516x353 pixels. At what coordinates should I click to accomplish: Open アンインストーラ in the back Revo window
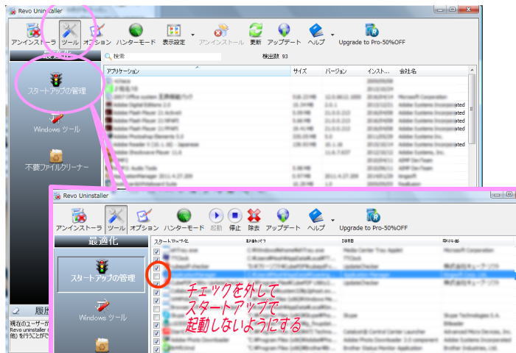tap(33, 35)
